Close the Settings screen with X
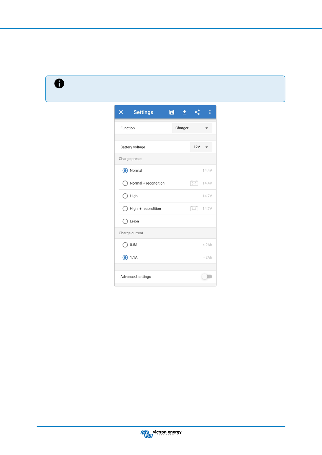 click(x=121, y=112)
